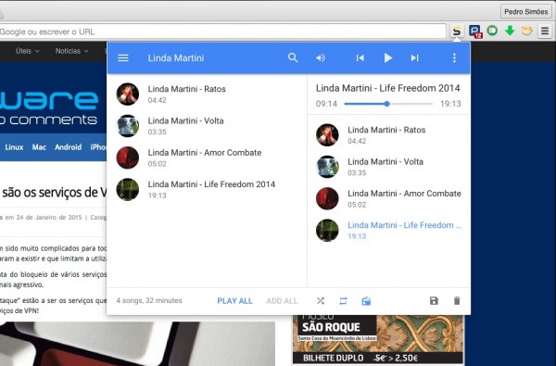Open the Android tab on the website
Screen dimensions: 556x366
point(68,146)
